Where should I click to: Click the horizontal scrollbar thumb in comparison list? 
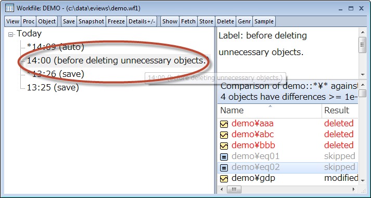(x=234, y=189)
